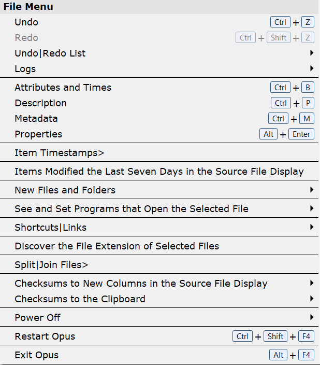Expand the Power Off submenu
Viewport: 320px width, 365px height.
(38, 318)
